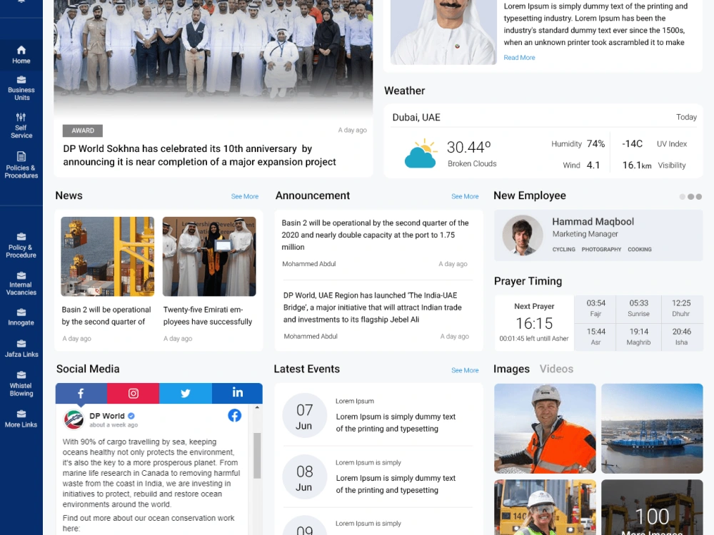The width and height of the screenshot is (714, 535).
Task: Open Policies & Procedures in sidebar
Action: [x=21, y=165]
